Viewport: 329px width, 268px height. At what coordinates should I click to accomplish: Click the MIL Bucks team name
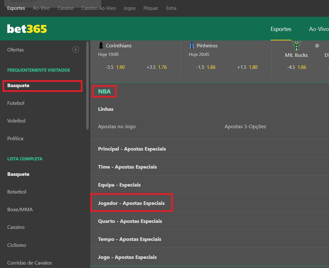click(x=296, y=55)
